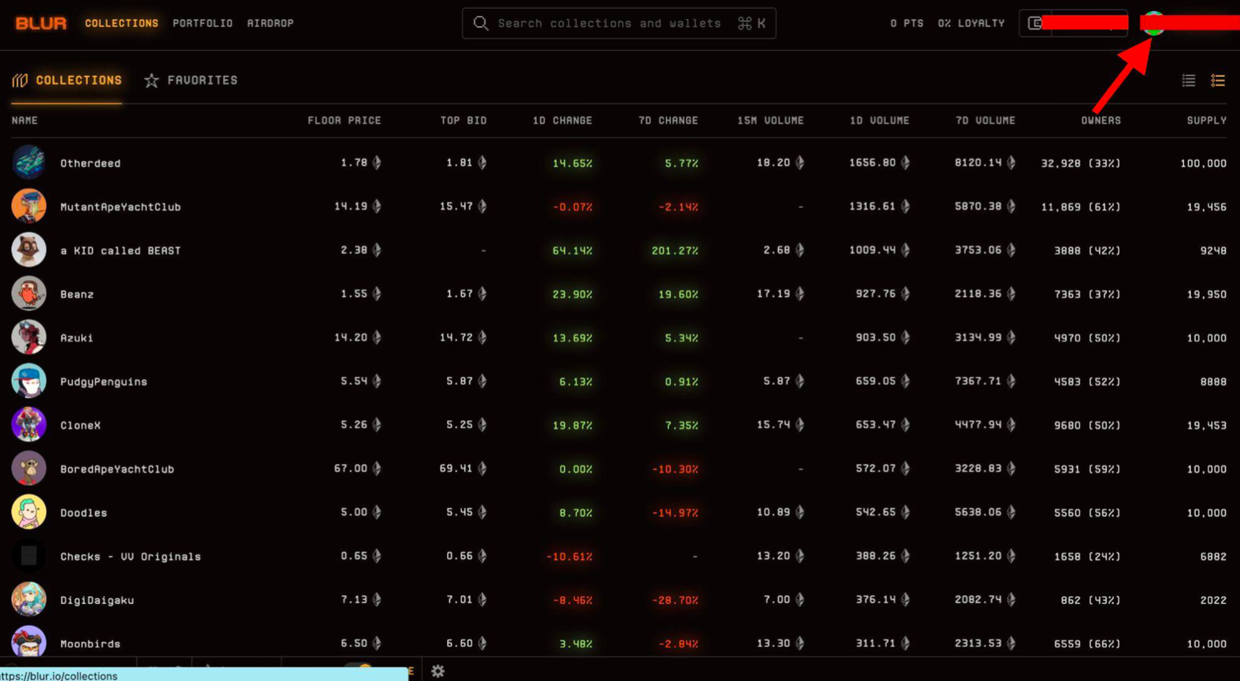Click the PudgyPenguins collection avatar

click(x=29, y=381)
